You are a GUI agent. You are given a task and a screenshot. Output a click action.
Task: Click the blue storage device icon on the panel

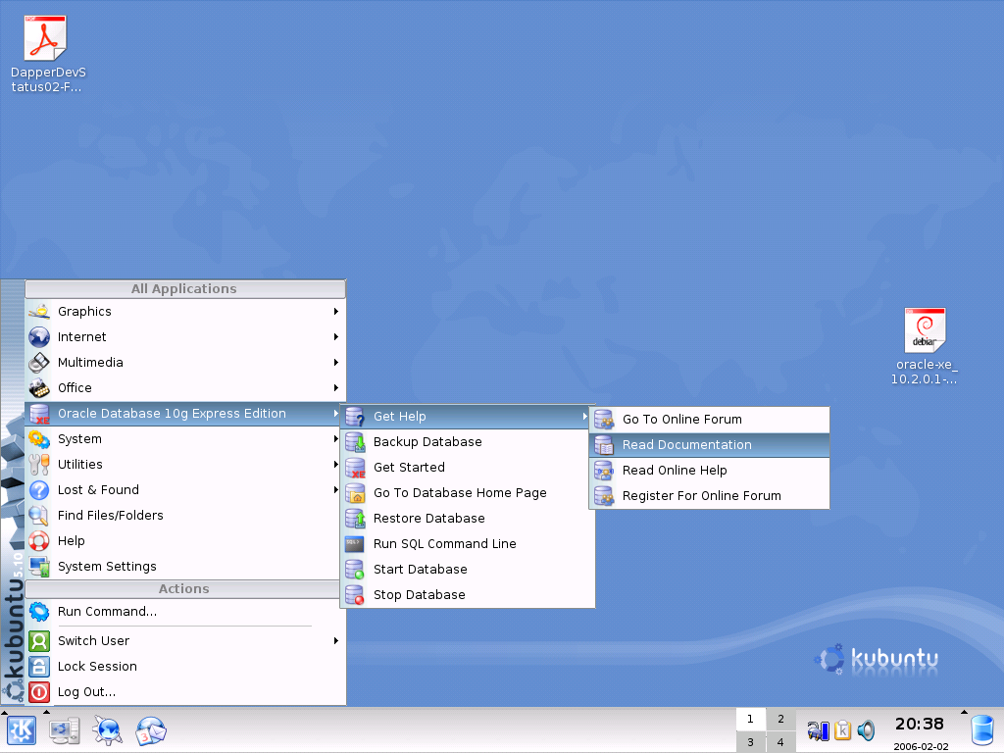tap(980, 730)
